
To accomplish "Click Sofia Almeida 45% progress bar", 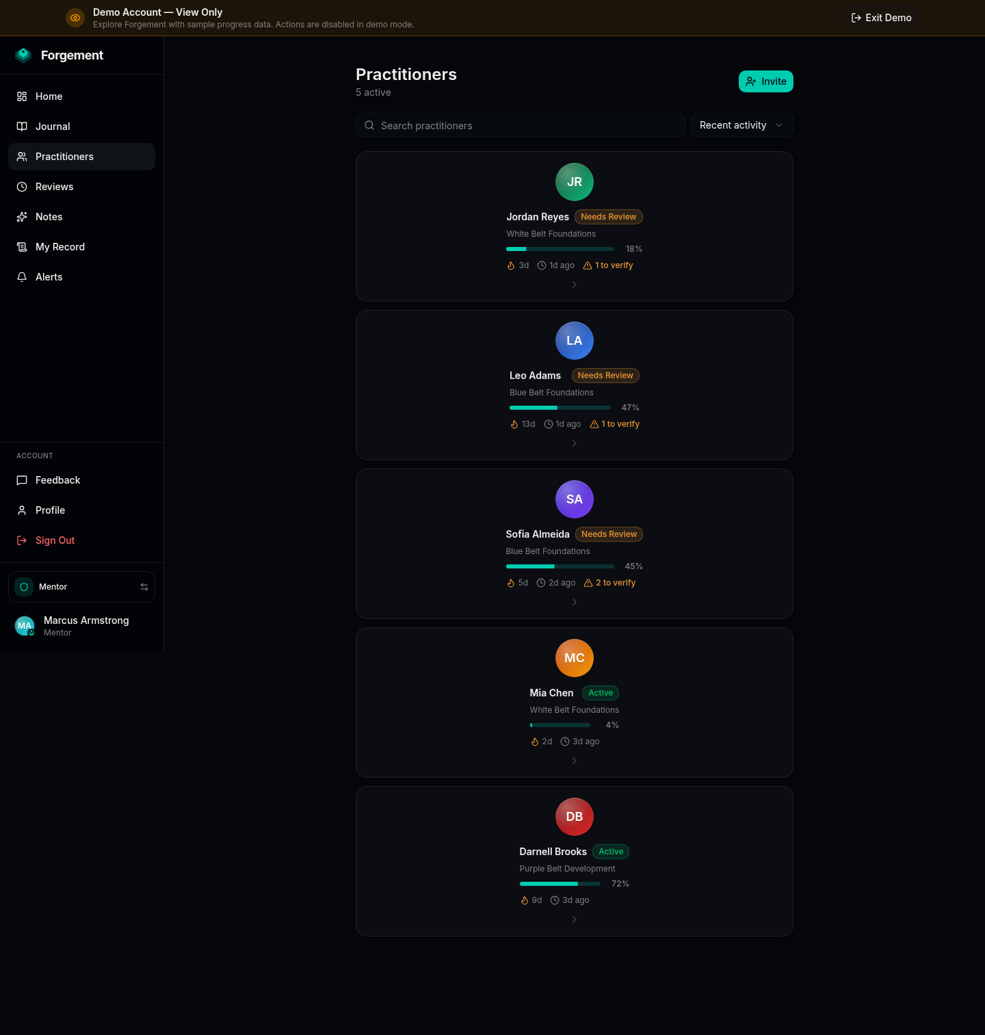I will click(560, 566).
